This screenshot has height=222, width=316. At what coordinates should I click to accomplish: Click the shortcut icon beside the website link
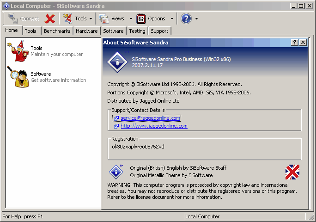tap(116, 126)
